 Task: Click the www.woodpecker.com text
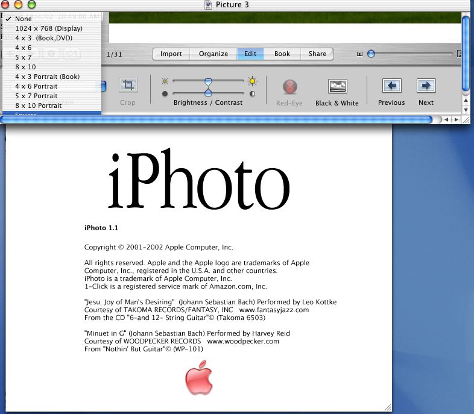[243, 341]
